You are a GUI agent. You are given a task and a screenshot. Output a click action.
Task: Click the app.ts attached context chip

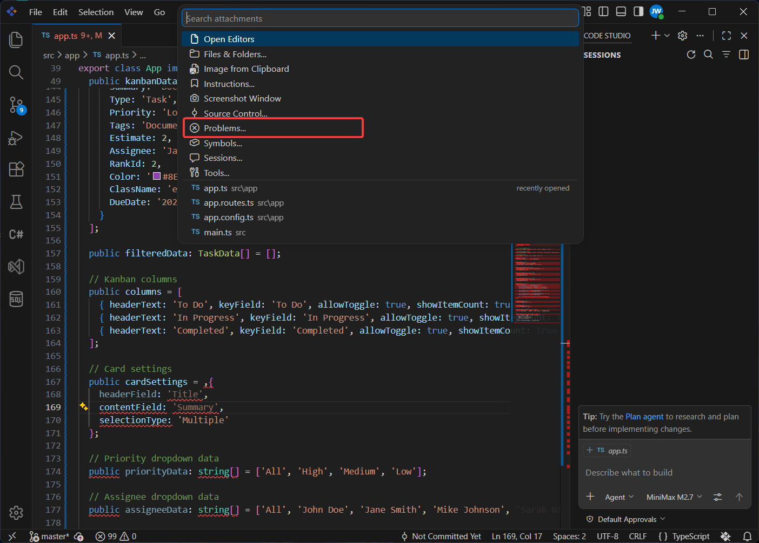[x=607, y=451]
